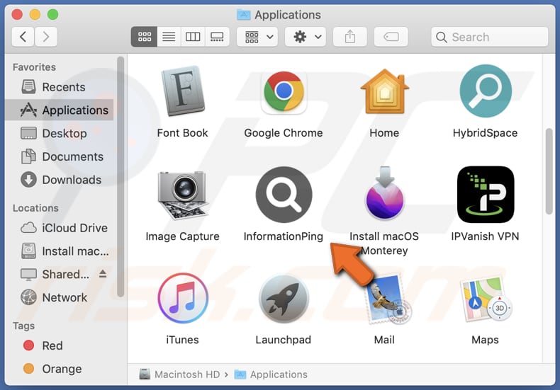Viewport: 560px width, 390px height.
Task: Open the Font Book application icon
Action: [x=183, y=91]
